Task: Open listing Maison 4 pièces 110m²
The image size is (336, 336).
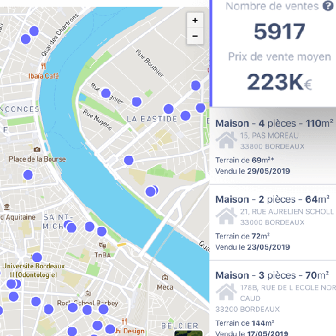Action: [x=273, y=146]
